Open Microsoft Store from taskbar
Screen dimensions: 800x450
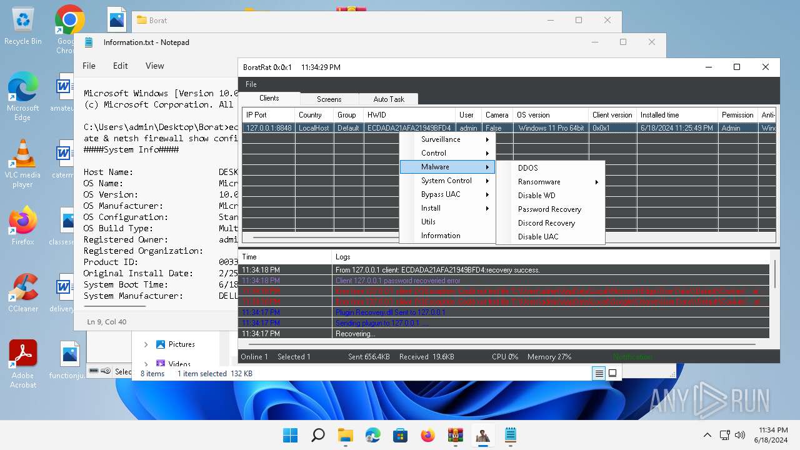[x=400, y=435]
